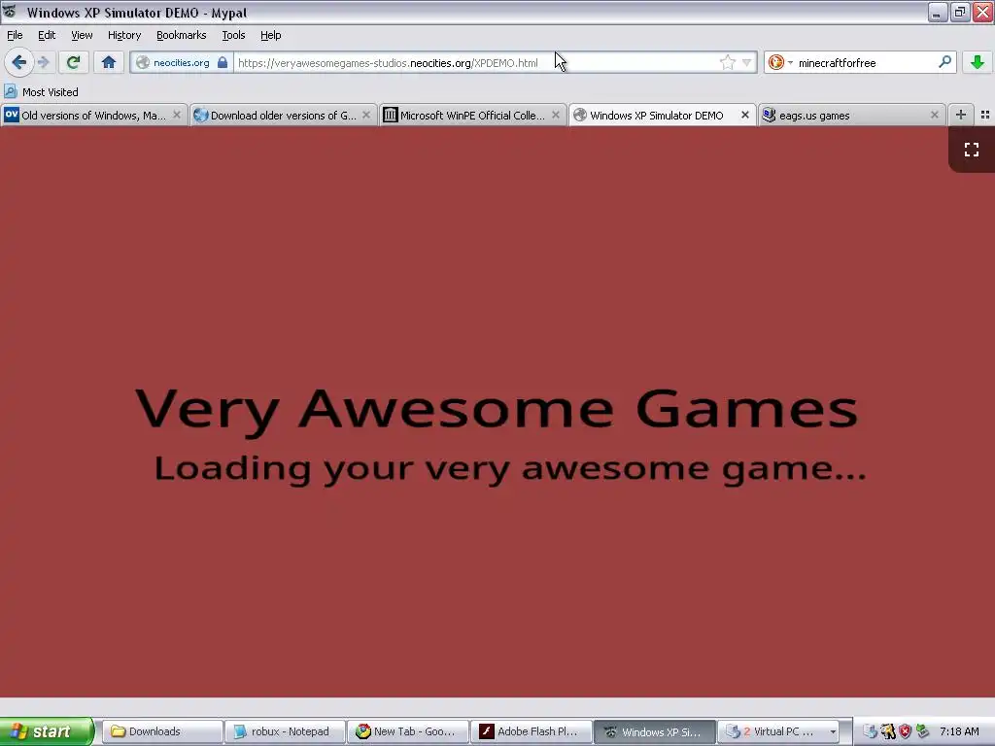This screenshot has width=995, height=746.
Task: Open the File menu
Action: click(15, 35)
